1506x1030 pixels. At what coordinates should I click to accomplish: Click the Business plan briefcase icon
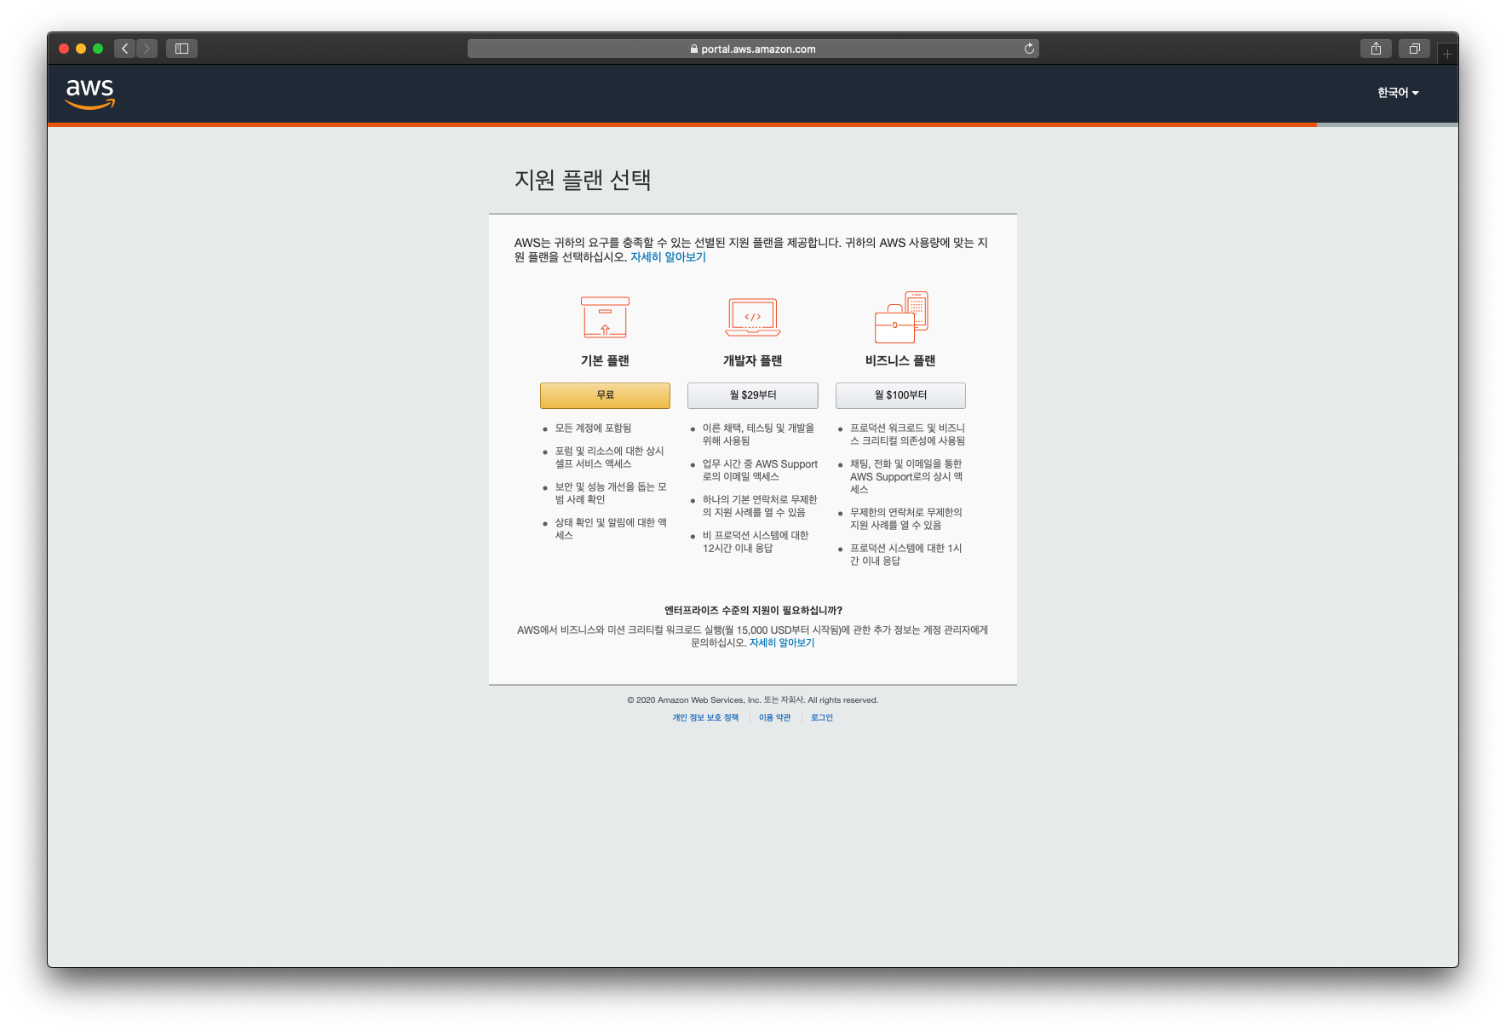[901, 317]
